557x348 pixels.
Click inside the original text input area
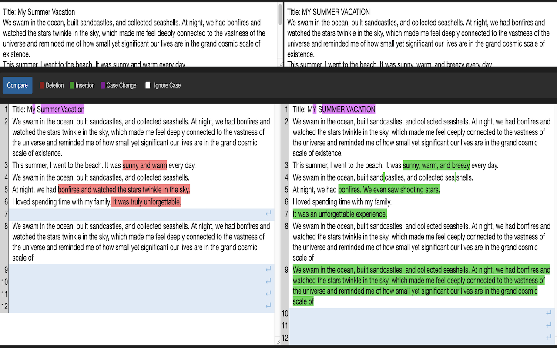click(131, 35)
